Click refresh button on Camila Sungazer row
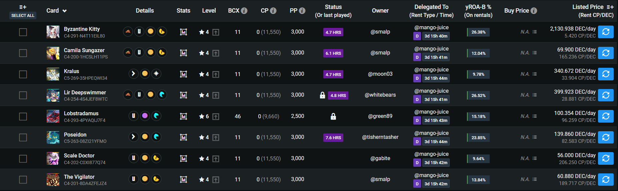Screen dimensions: 618x191 [606, 53]
